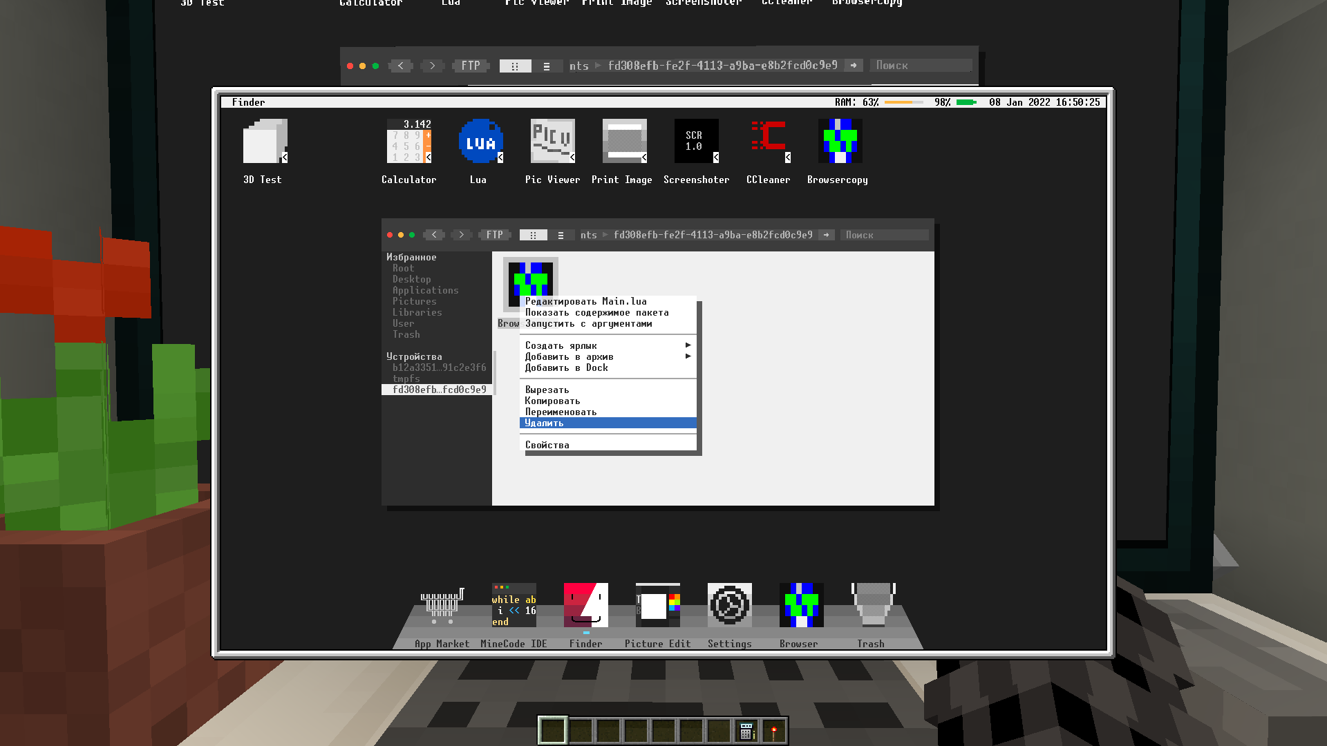
Task: Maximize Finder with the green dot
Action: 412,235
